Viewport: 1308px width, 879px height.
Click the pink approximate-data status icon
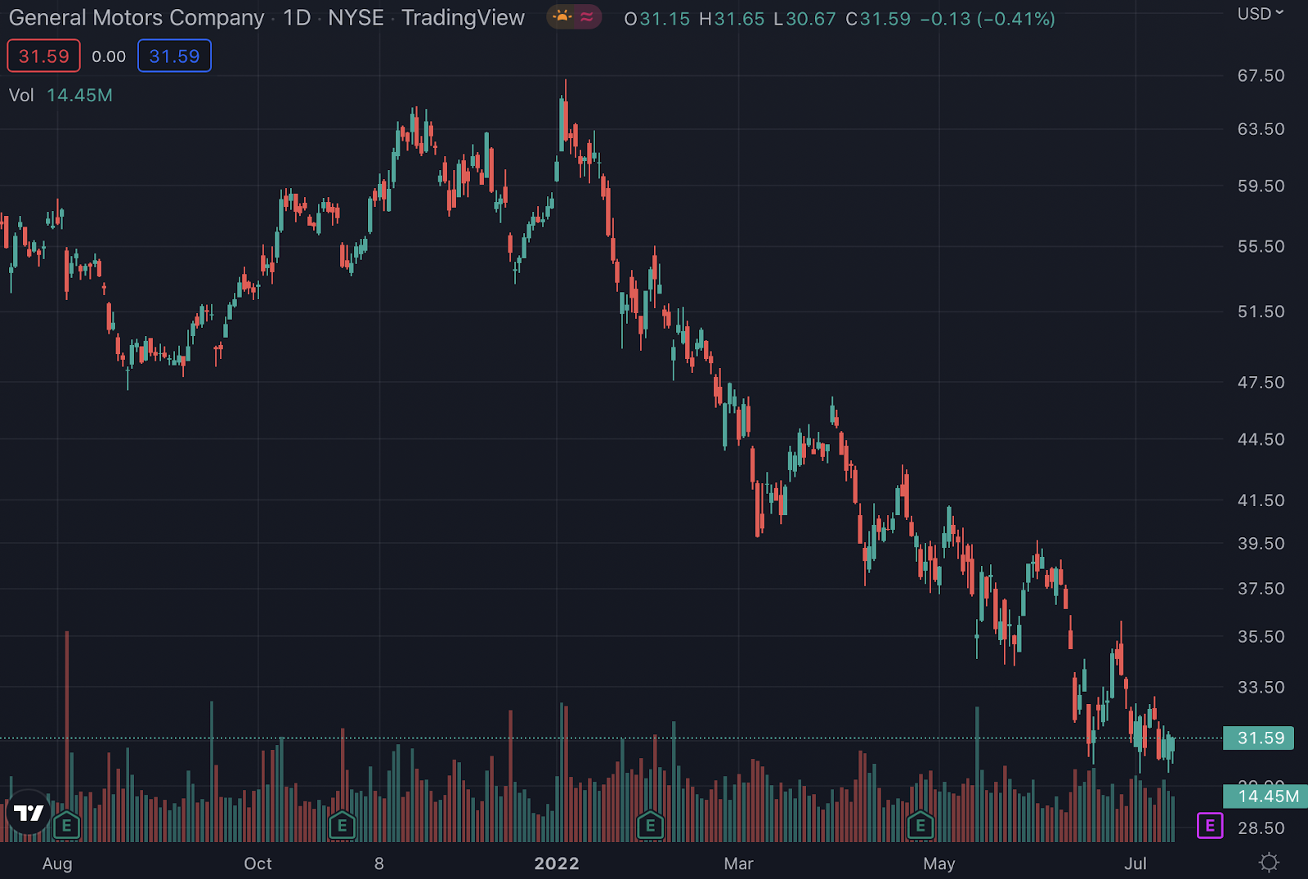pos(587,17)
